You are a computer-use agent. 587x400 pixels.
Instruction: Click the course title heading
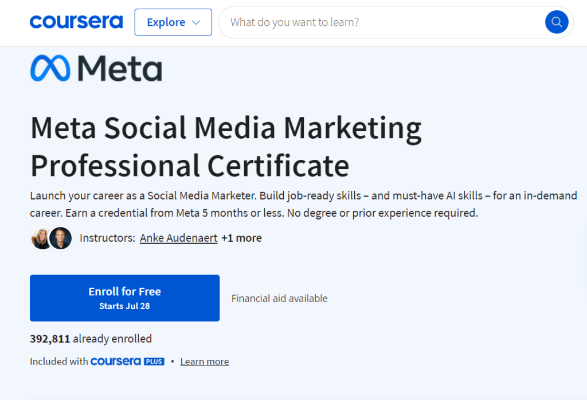pos(226,147)
